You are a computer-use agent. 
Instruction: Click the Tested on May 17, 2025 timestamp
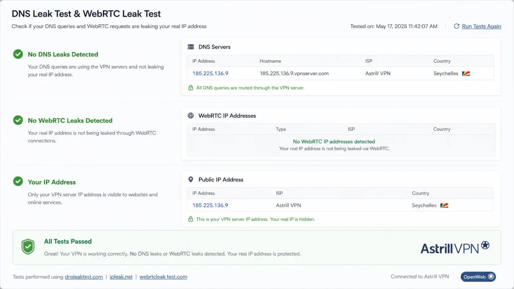point(394,26)
